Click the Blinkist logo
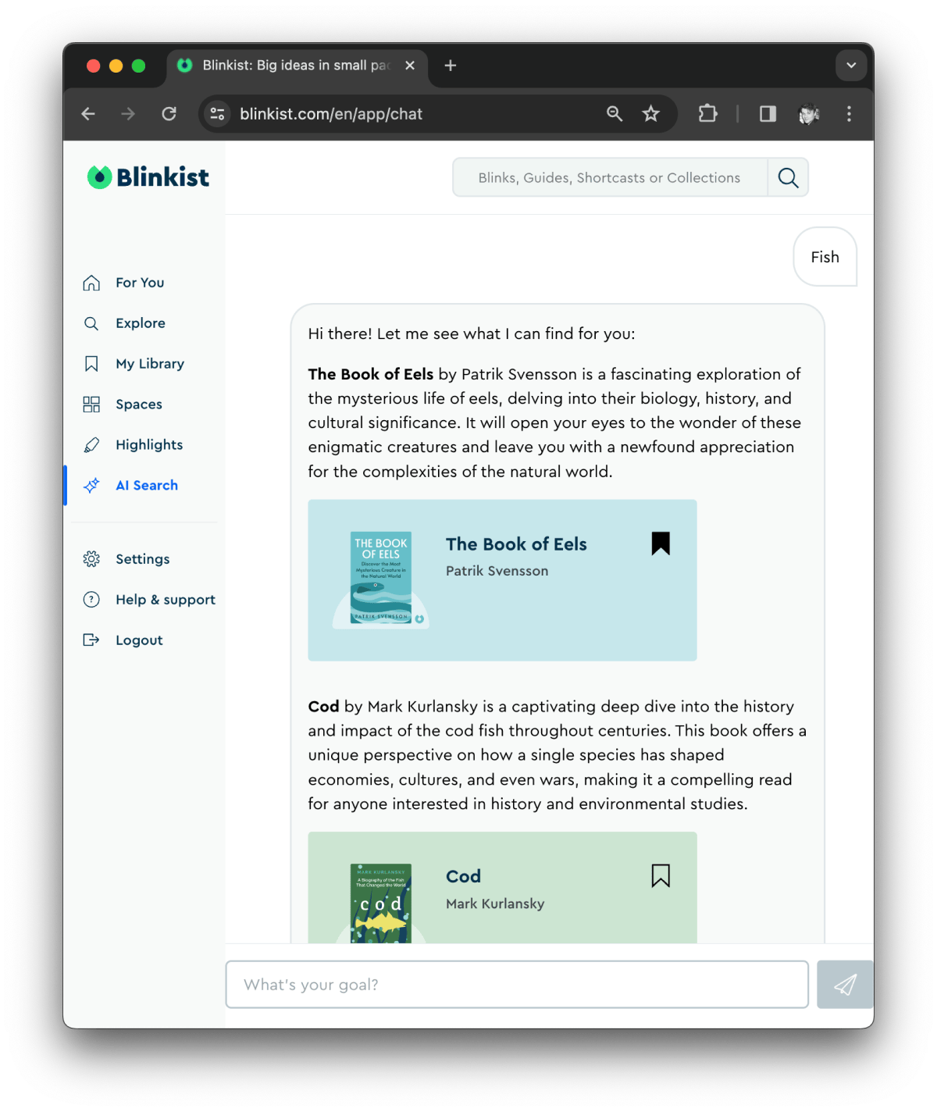 [x=148, y=177]
